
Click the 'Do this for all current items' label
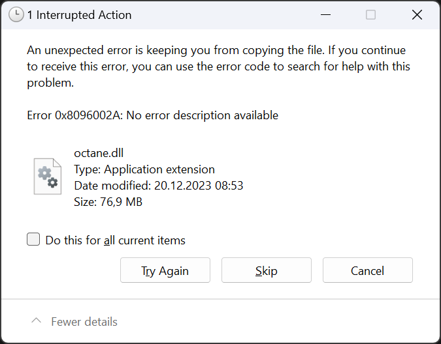click(116, 240)
